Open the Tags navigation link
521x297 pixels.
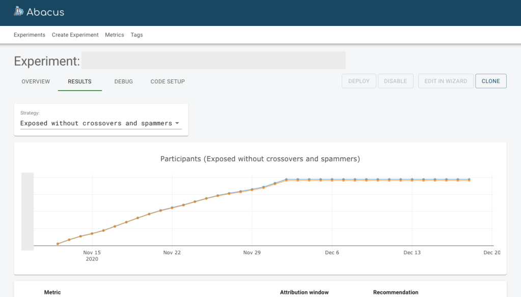pyautogui.click(x=136, y=35)
